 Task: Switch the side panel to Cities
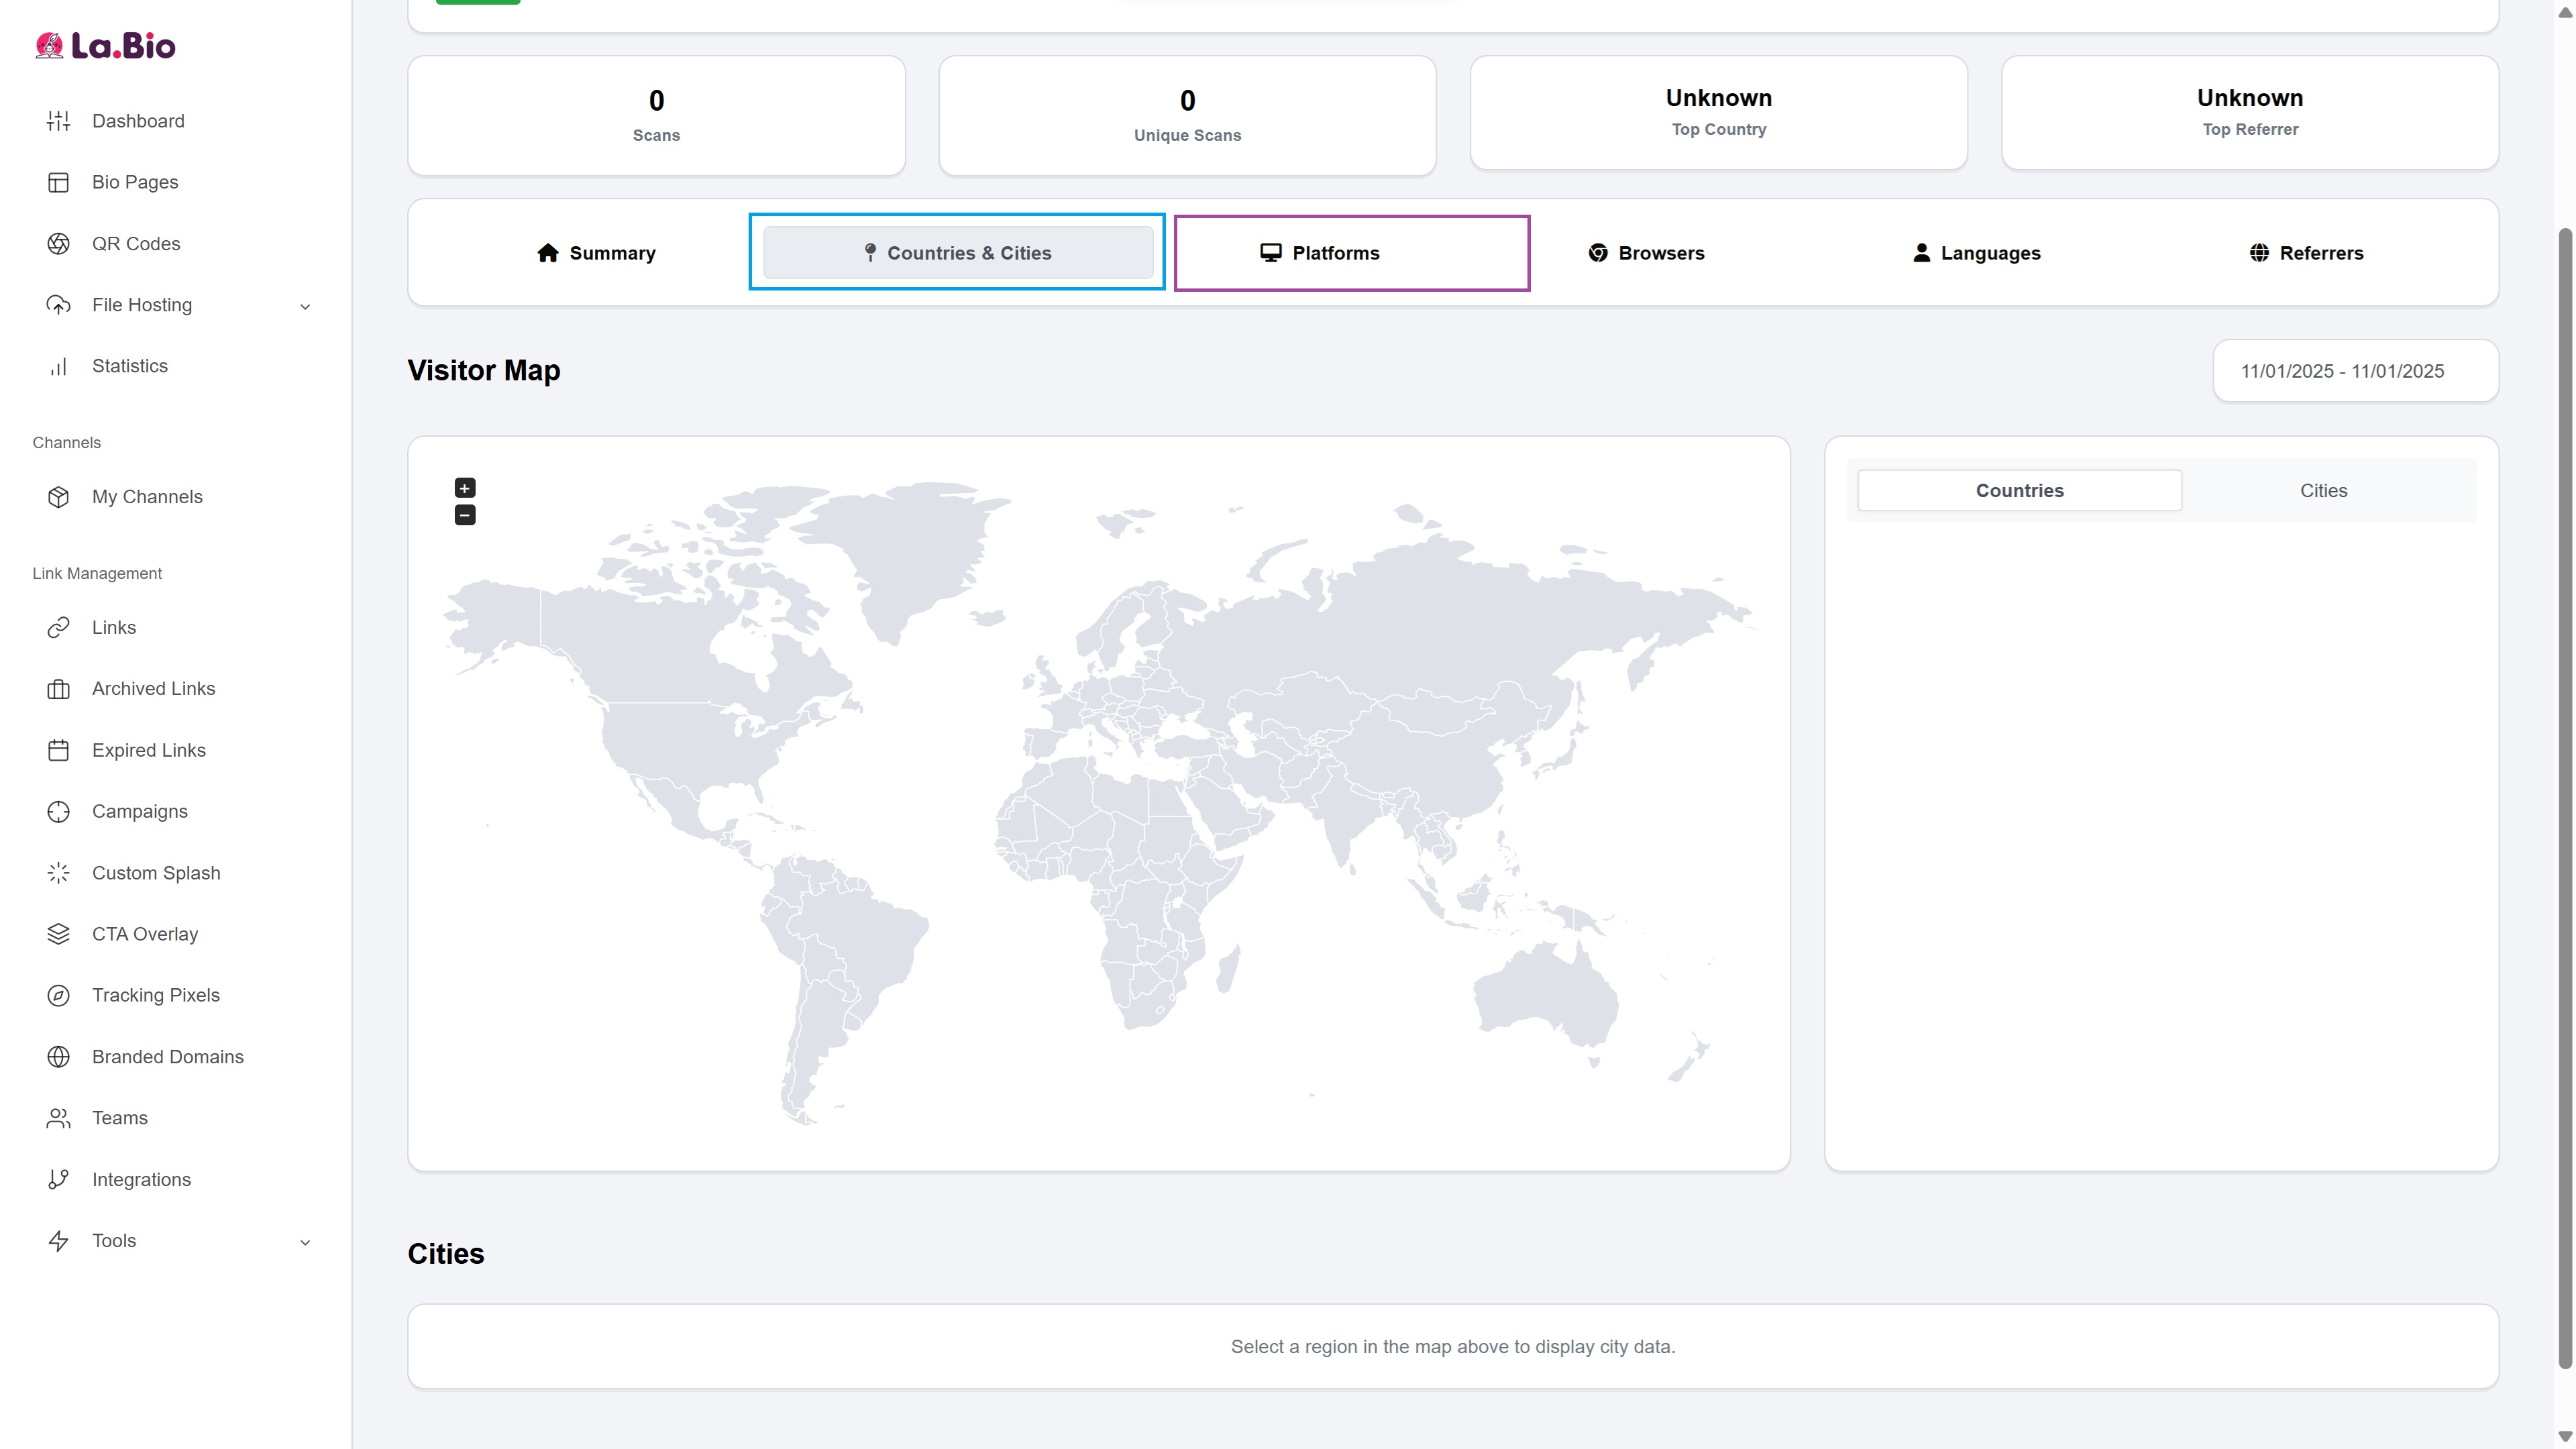point(2322,491)
